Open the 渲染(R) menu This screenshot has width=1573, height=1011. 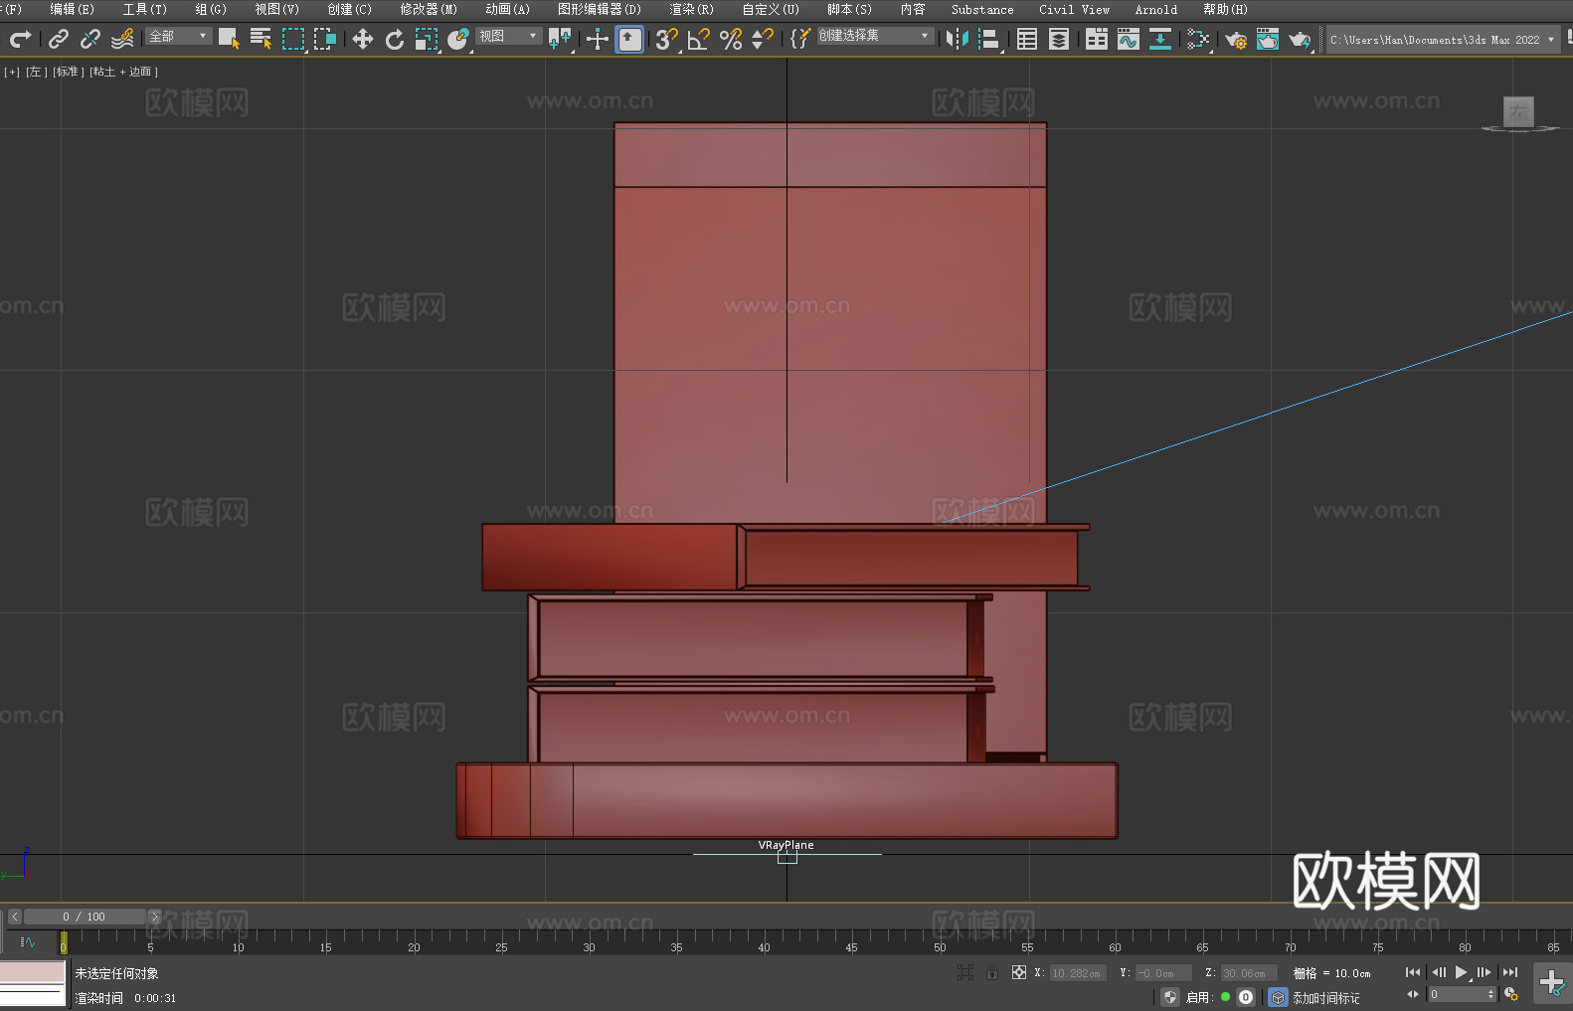(691, 9)
